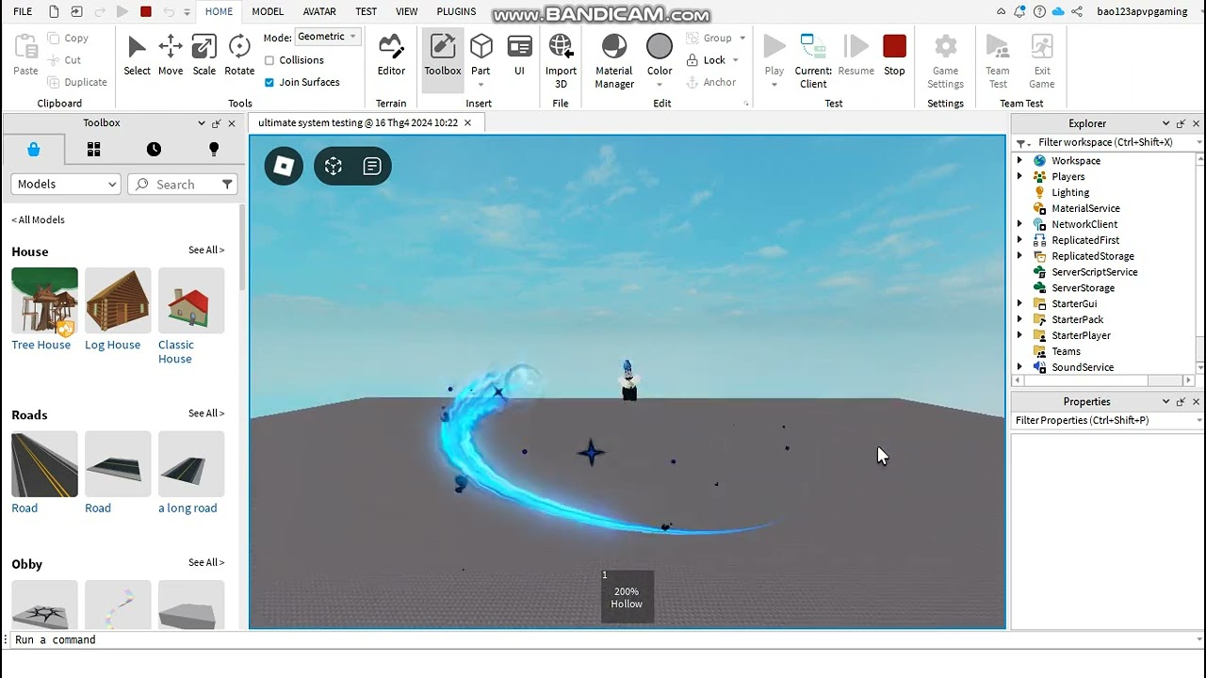The width and height of the screenshot is (1206, 678).
Task: Expand the SoundService node
Action: pyautogui.click(x=1019, y=367)
